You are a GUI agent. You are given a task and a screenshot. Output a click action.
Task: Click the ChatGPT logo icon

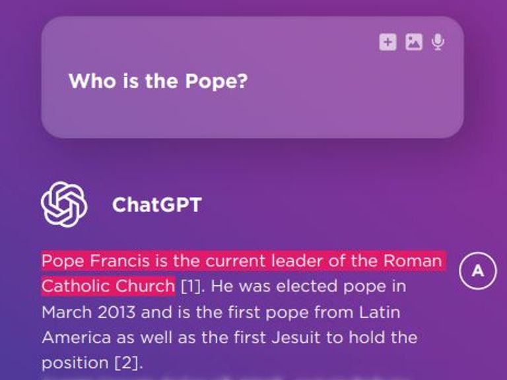click(x=64, y=205)
